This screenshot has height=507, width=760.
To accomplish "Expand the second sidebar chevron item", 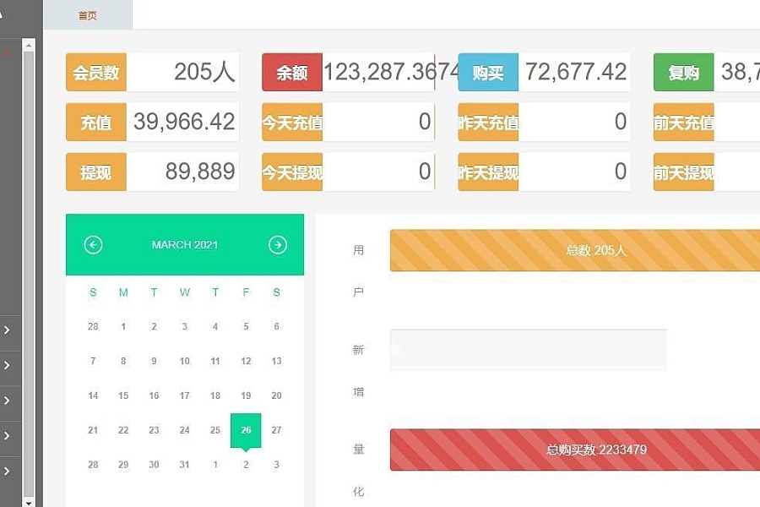I will tap(7, 365).
